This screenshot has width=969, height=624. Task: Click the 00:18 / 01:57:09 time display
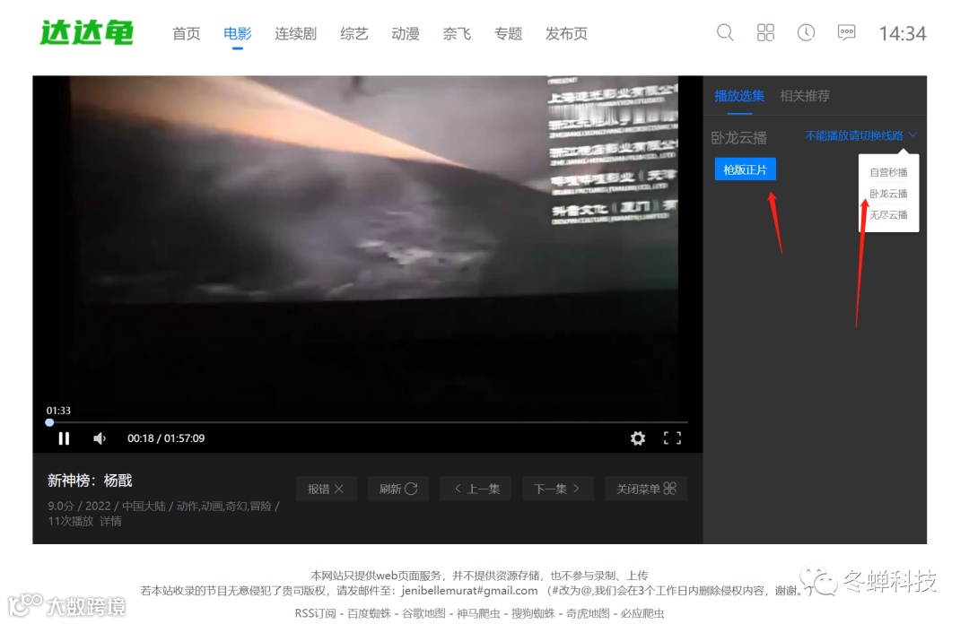(x=166, y=438)
